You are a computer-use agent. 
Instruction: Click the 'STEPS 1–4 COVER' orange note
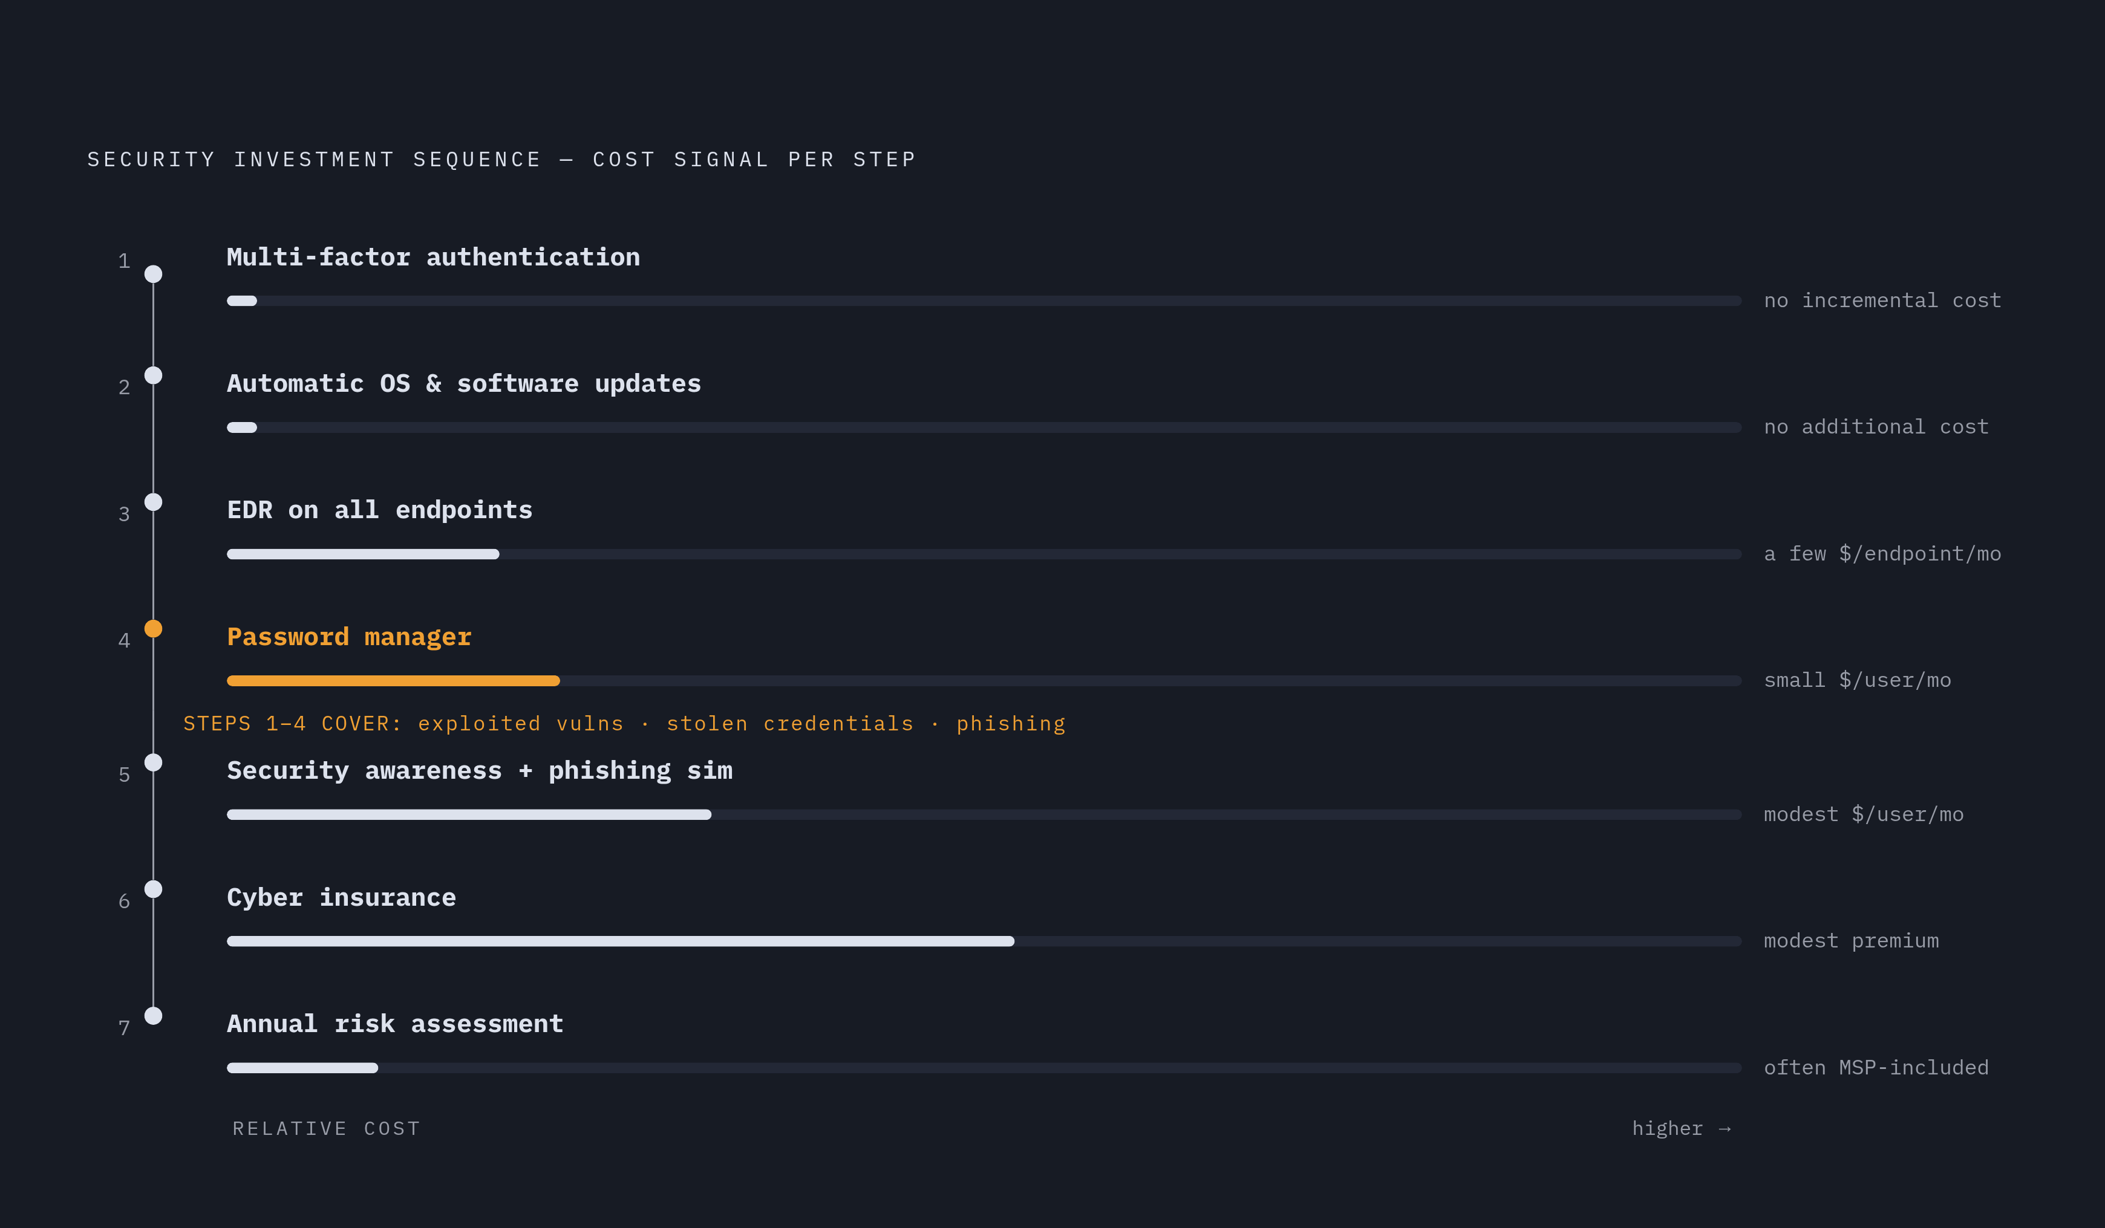pos(625,724)
